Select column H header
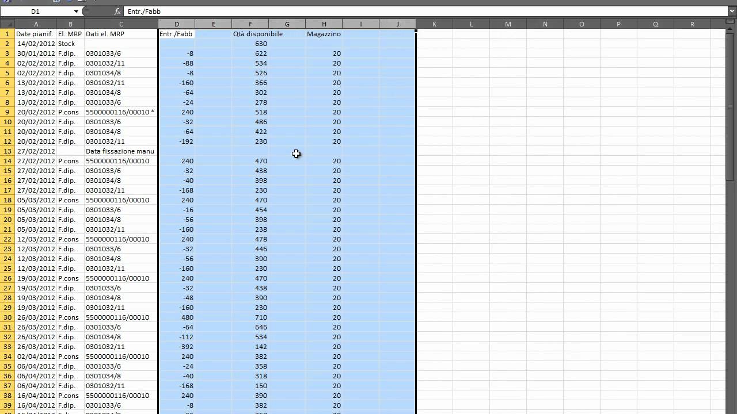Image resolution: width=737 pixels, height=414 pixels. [x=324, y=24]
